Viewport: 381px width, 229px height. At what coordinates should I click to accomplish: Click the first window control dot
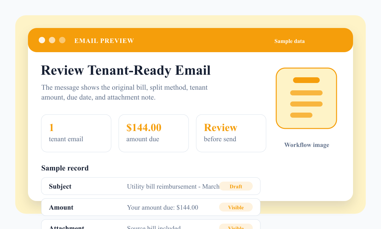[42, 40]
